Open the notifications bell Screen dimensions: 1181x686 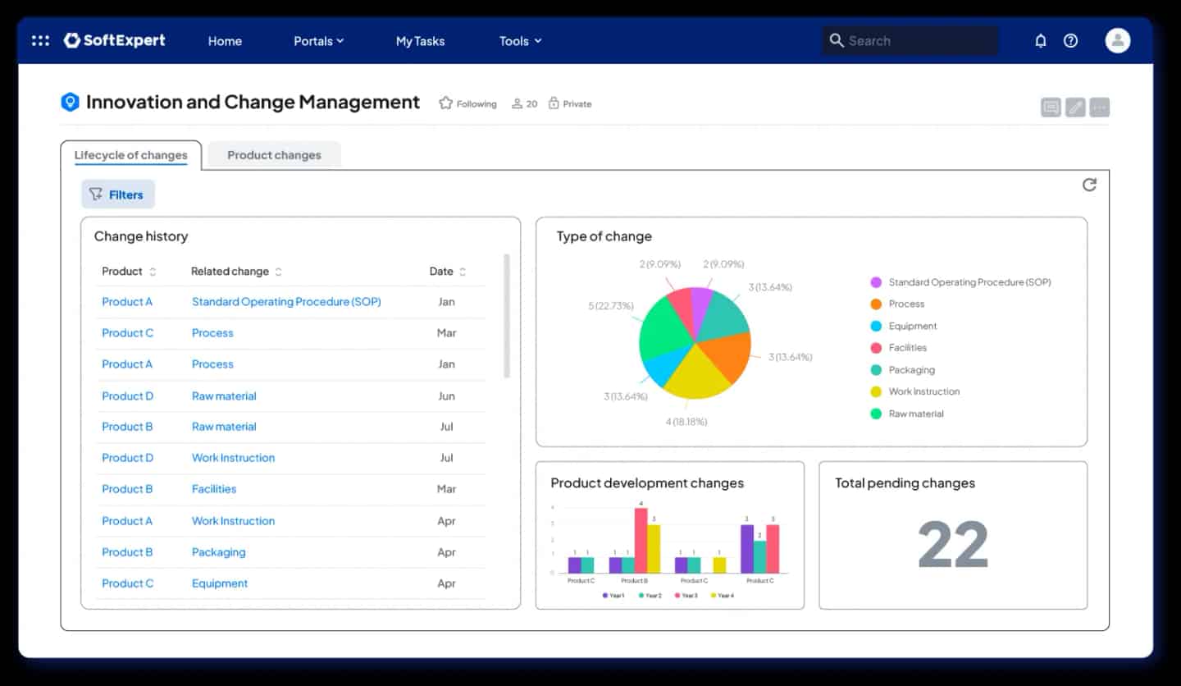click(x=1040, y=40)
